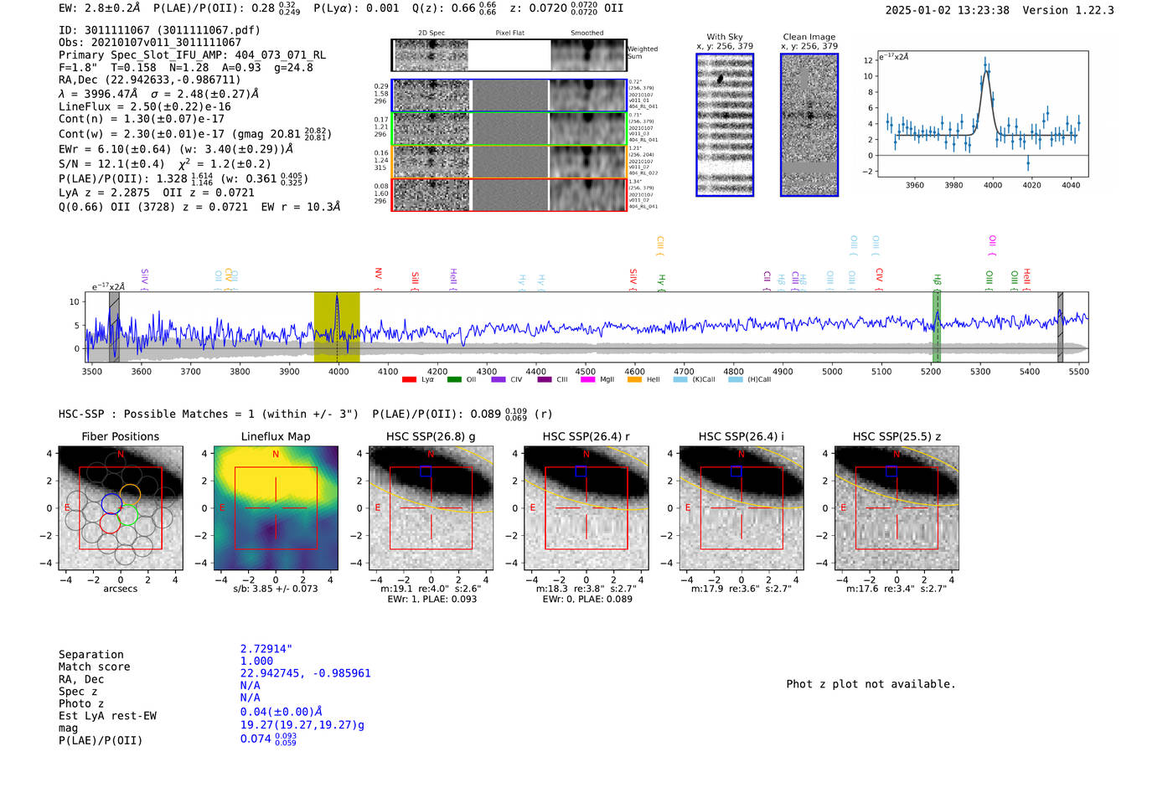Click the yellow highlighted region near 4000 Å

pyautogui.click(x=337, y=327)
